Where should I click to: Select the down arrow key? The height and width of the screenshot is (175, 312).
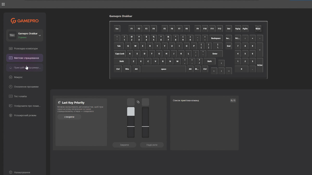pyautogui.click(x=221, y=71)
